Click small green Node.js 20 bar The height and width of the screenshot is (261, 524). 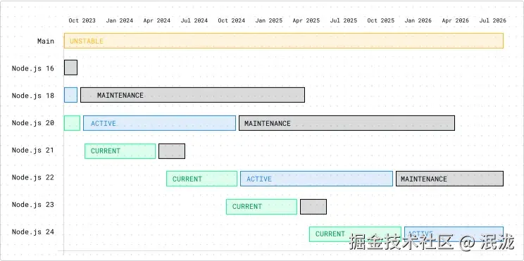(72, 123)
